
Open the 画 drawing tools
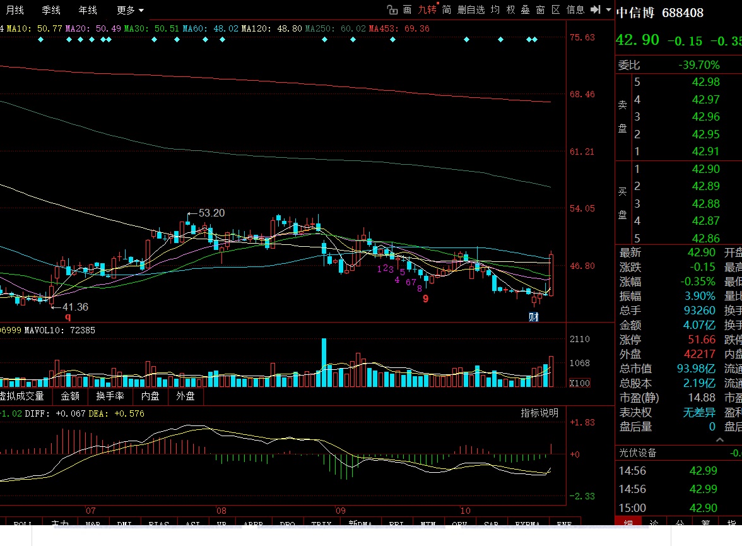[x=407, y=9]
